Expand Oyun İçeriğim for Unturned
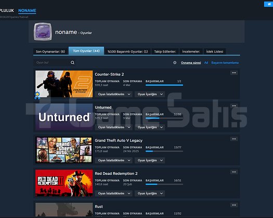 click(x=150, y=127)
